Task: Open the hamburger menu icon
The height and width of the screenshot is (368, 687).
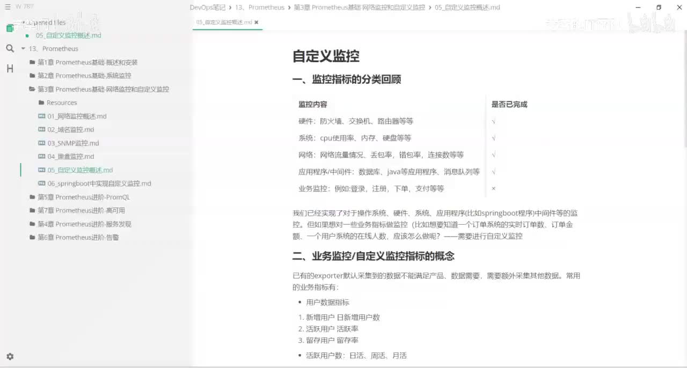Action: 8,7
